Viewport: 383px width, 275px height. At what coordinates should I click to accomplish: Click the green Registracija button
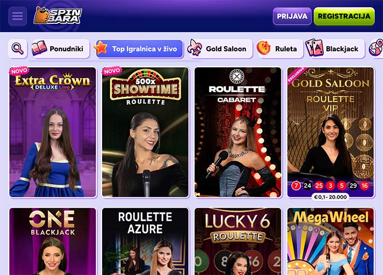tap(344, 17)
